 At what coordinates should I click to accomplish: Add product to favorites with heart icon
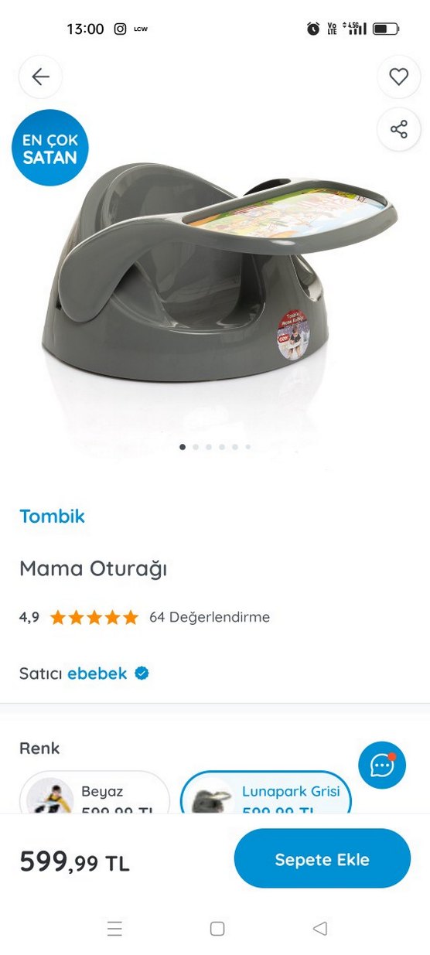click(x=398, y=77)
